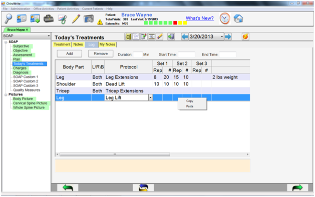Select the Dead Lift protocol cell
Image resolution: width=315 pixels, height=197 pixels.
pos(129,84)
